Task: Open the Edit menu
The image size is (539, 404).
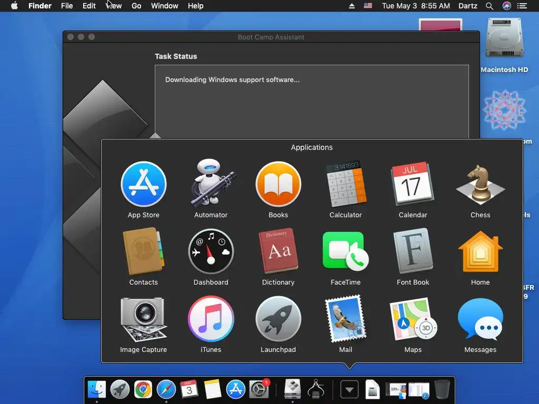Action: coord(89,6)
